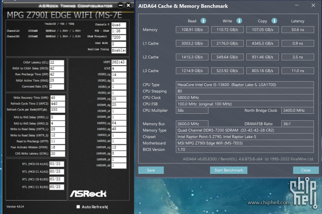The height and width of the screenshot is (214, 322).
Task: Select the Gear Mode field
Action: (x=119, y=44)
